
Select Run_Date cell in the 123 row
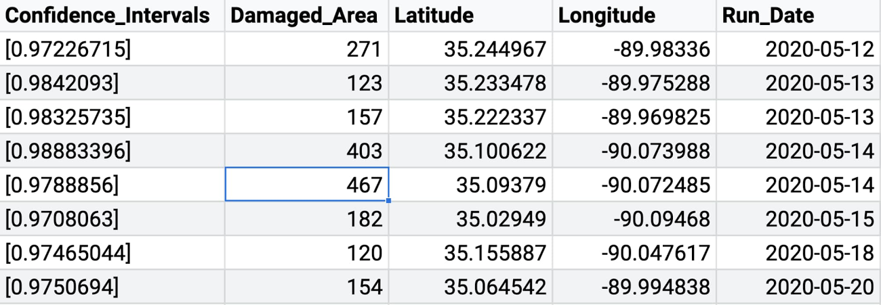(798, 83)
